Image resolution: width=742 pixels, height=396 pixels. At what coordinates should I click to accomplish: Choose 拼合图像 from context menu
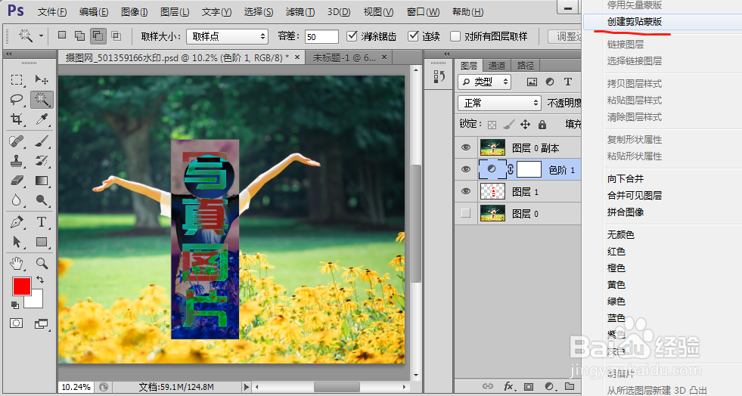(x=625, y=212)
